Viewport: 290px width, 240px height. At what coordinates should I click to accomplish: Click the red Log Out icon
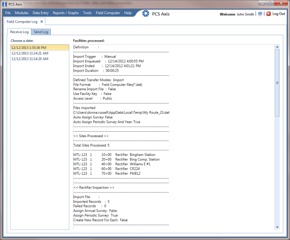coord(269,14)
